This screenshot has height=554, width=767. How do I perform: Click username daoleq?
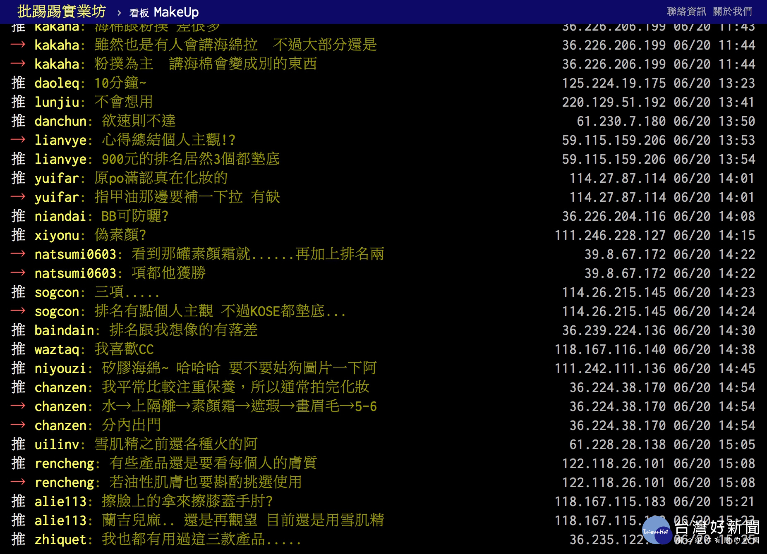point(57,83)
